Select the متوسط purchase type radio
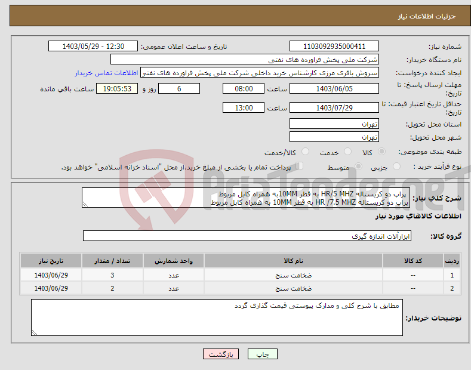The height and width of the screenshot is (370, 471). coord(358,166)
